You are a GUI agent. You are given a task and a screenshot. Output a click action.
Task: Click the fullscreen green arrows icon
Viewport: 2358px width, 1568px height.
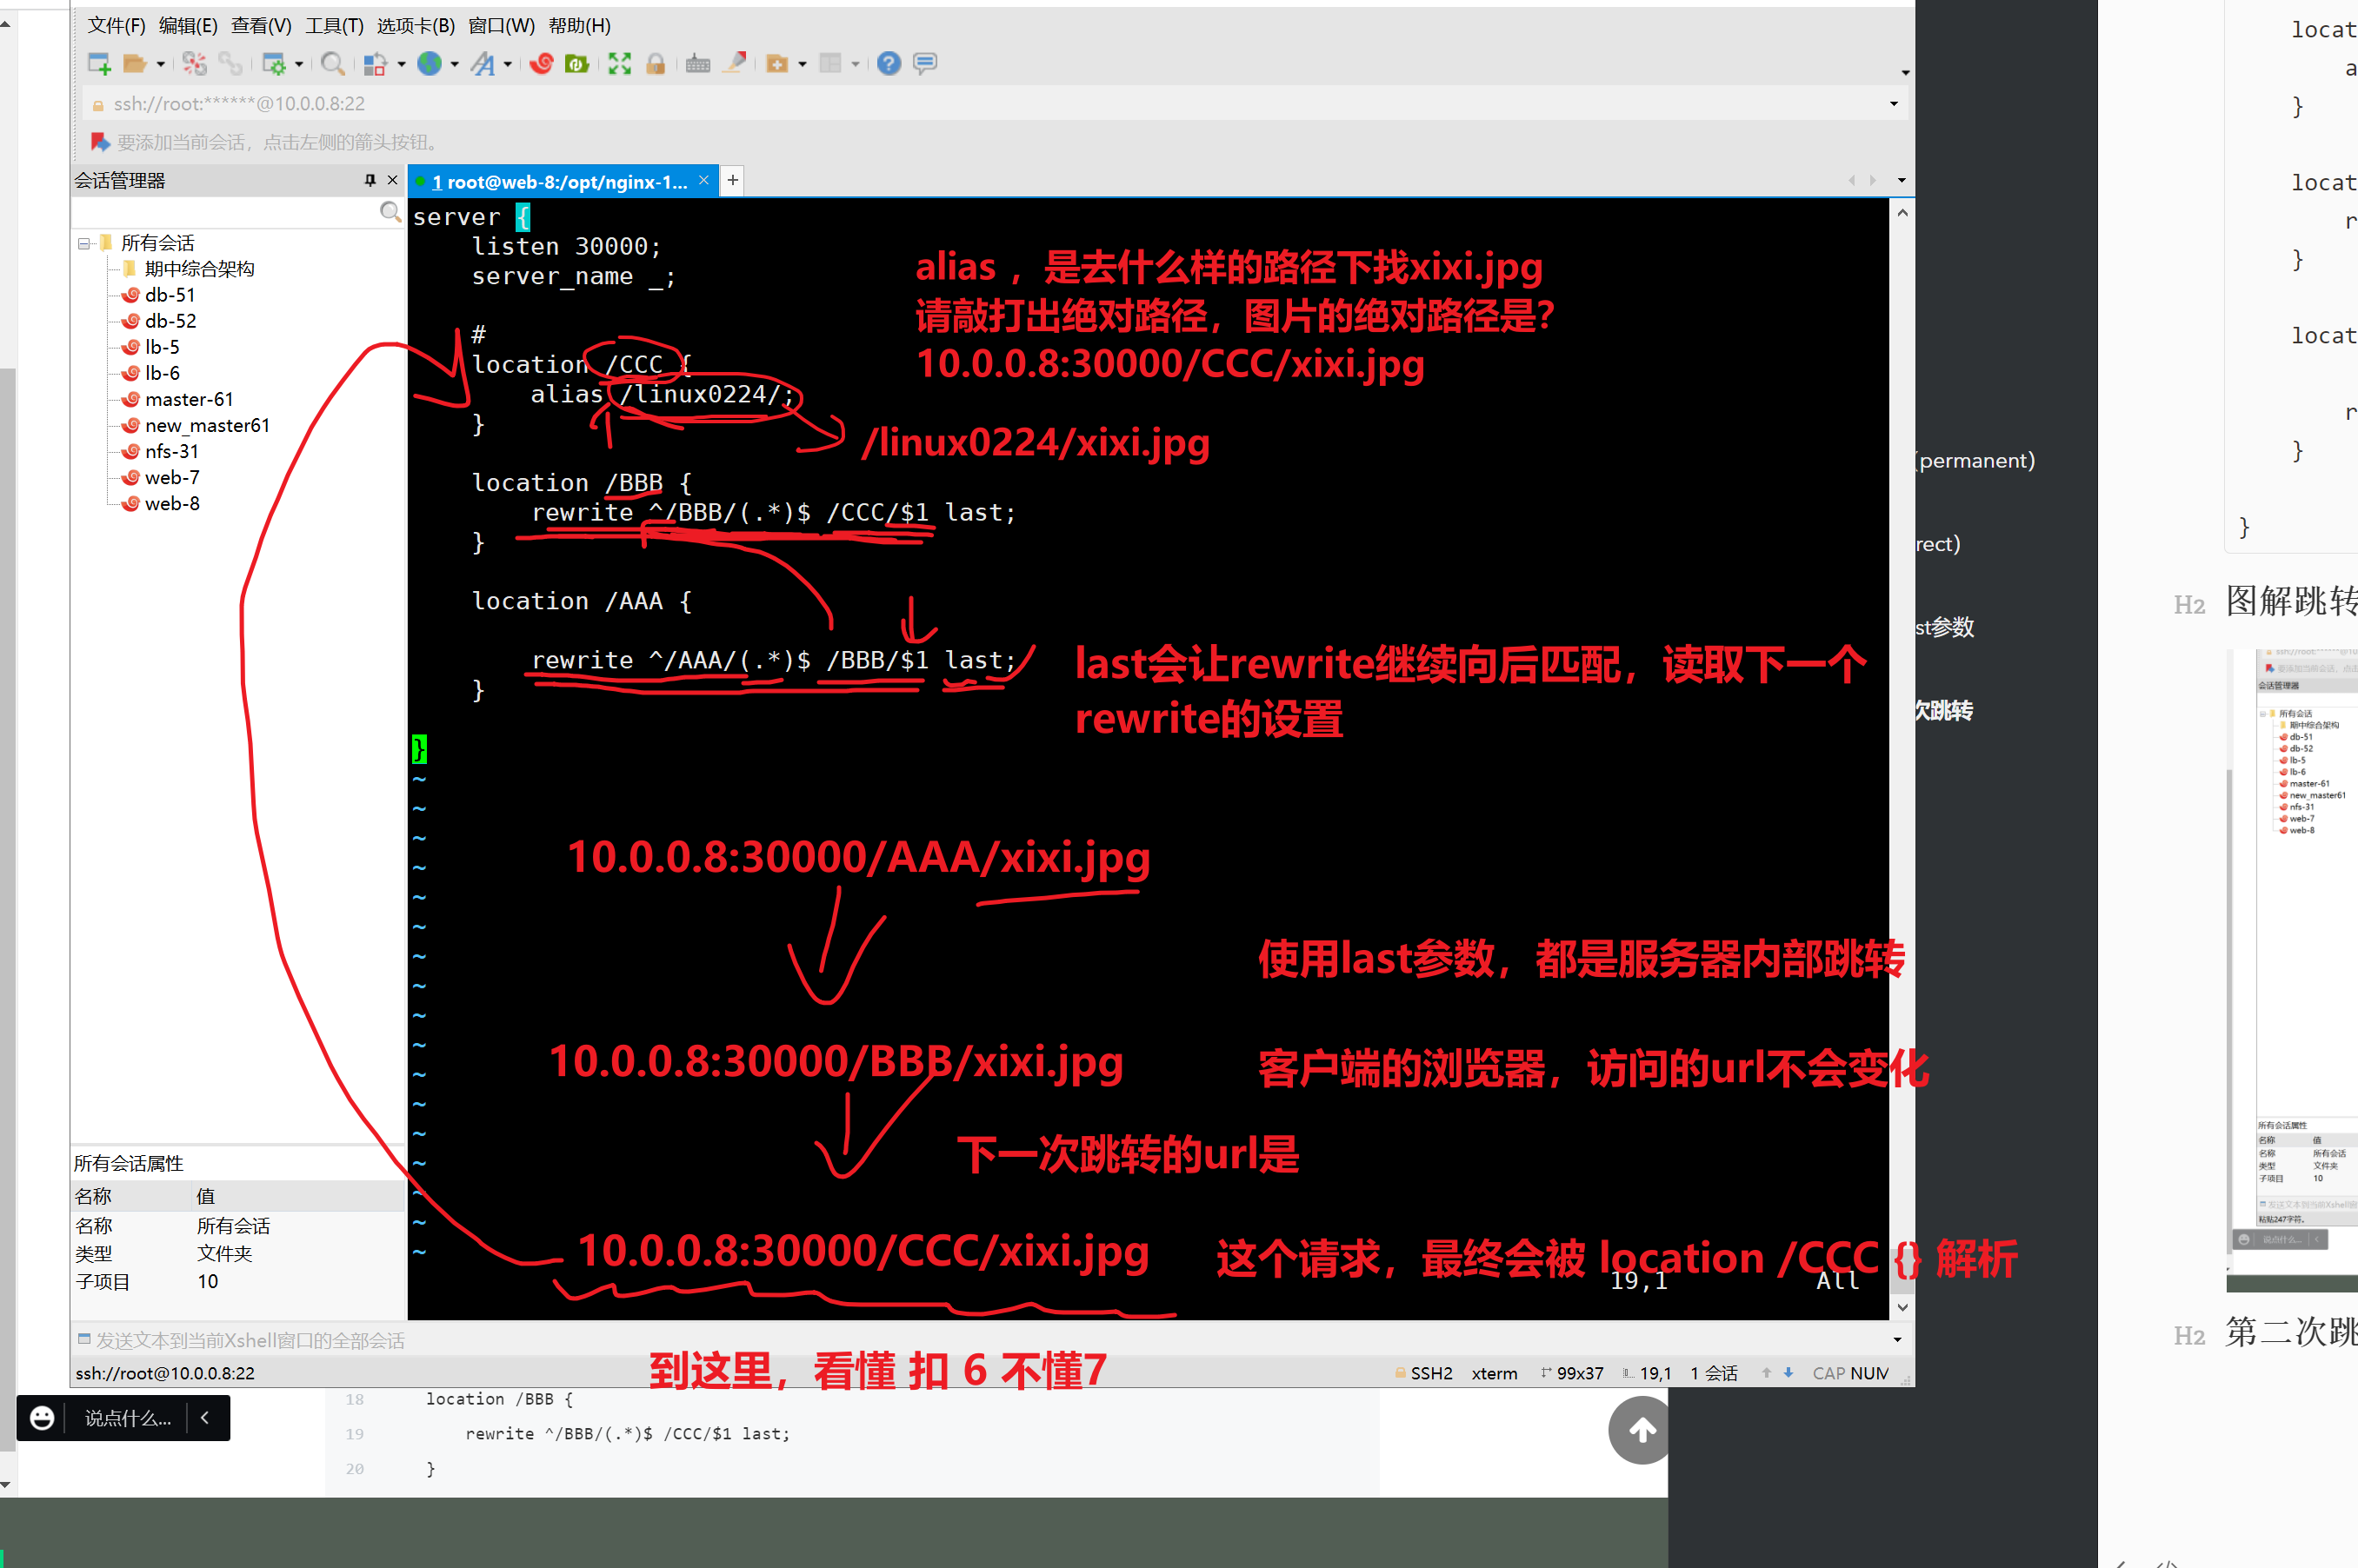(x=619, y=64)
